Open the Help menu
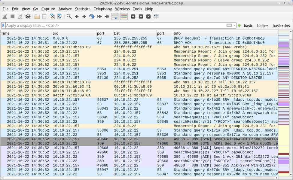This screenshot has height=180, width=293. point(149,9)
